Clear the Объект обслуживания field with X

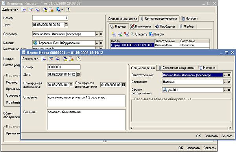click(229, 90)
